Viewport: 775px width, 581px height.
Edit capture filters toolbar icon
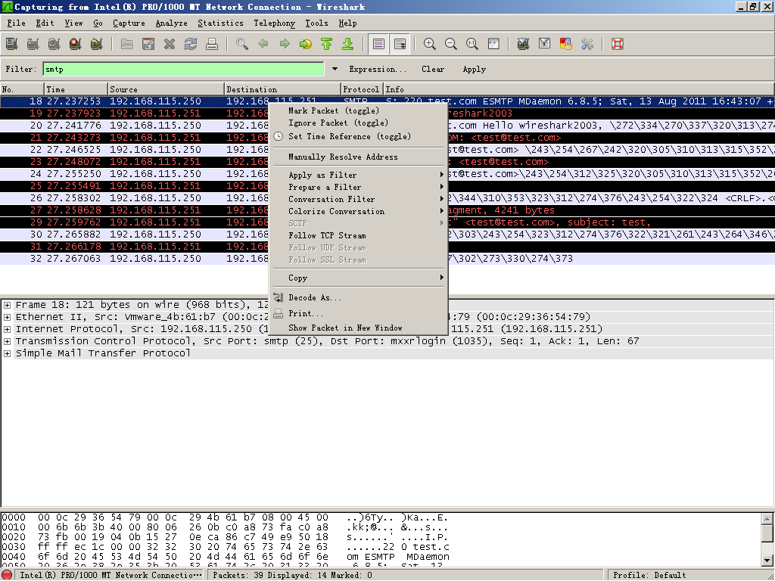[524, 44]
